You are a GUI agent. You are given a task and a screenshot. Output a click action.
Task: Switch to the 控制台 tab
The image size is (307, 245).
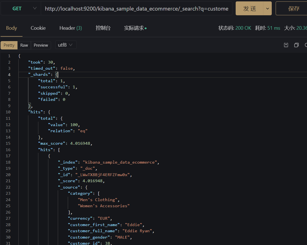103,28
